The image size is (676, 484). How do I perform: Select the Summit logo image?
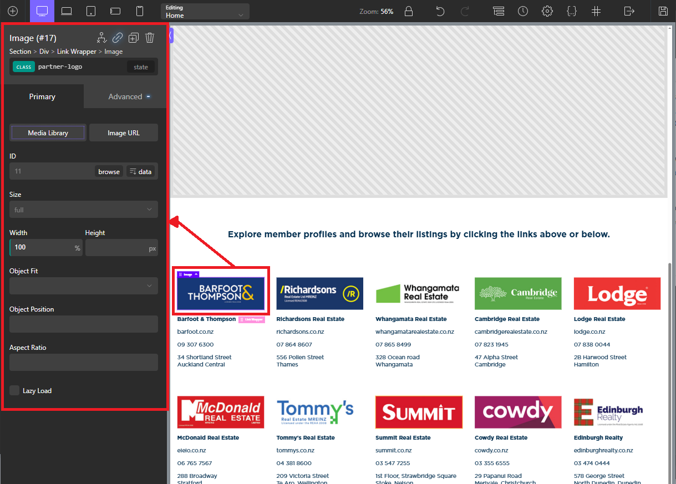419,412
